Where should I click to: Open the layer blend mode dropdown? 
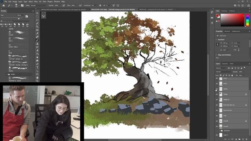tap(224, 72)
